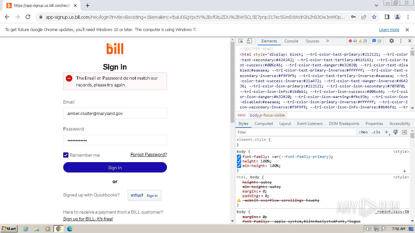Open DevTools settings gear

click(x=392, y=41)
